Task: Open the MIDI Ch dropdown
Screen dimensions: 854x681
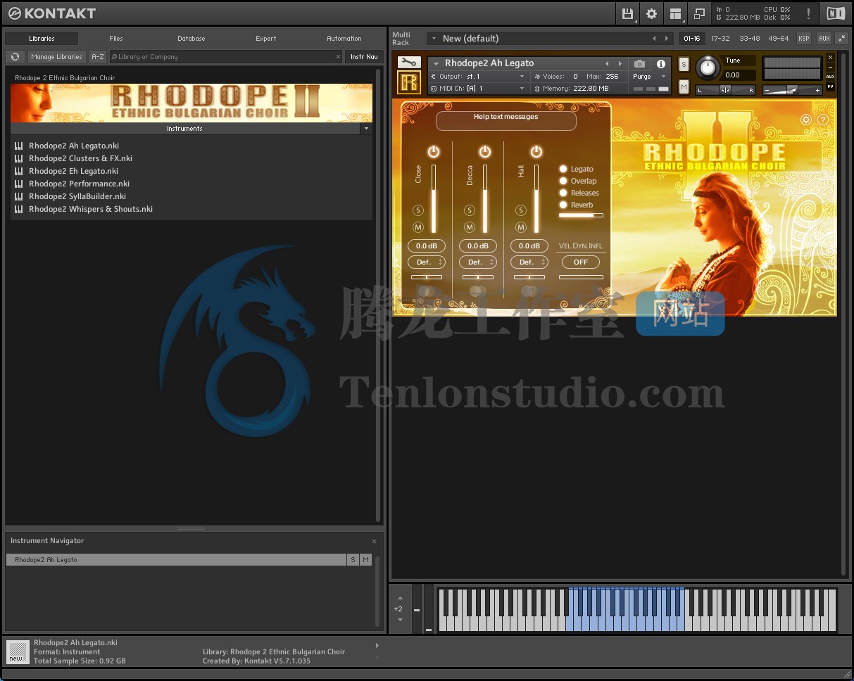Action: (478, 89)
